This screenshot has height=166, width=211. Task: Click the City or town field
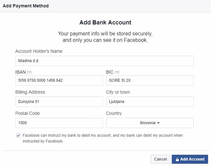(150, 102)
